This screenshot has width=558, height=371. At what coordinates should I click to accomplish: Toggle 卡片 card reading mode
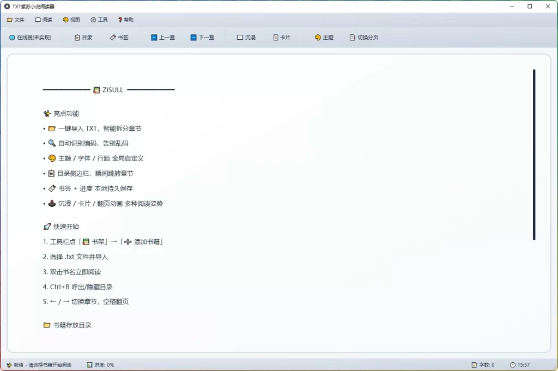pos(282,37)
